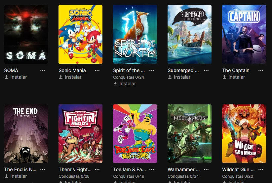Click the SOMA game title
Screen dimensions: 272x183
click(x=11, y=70)
